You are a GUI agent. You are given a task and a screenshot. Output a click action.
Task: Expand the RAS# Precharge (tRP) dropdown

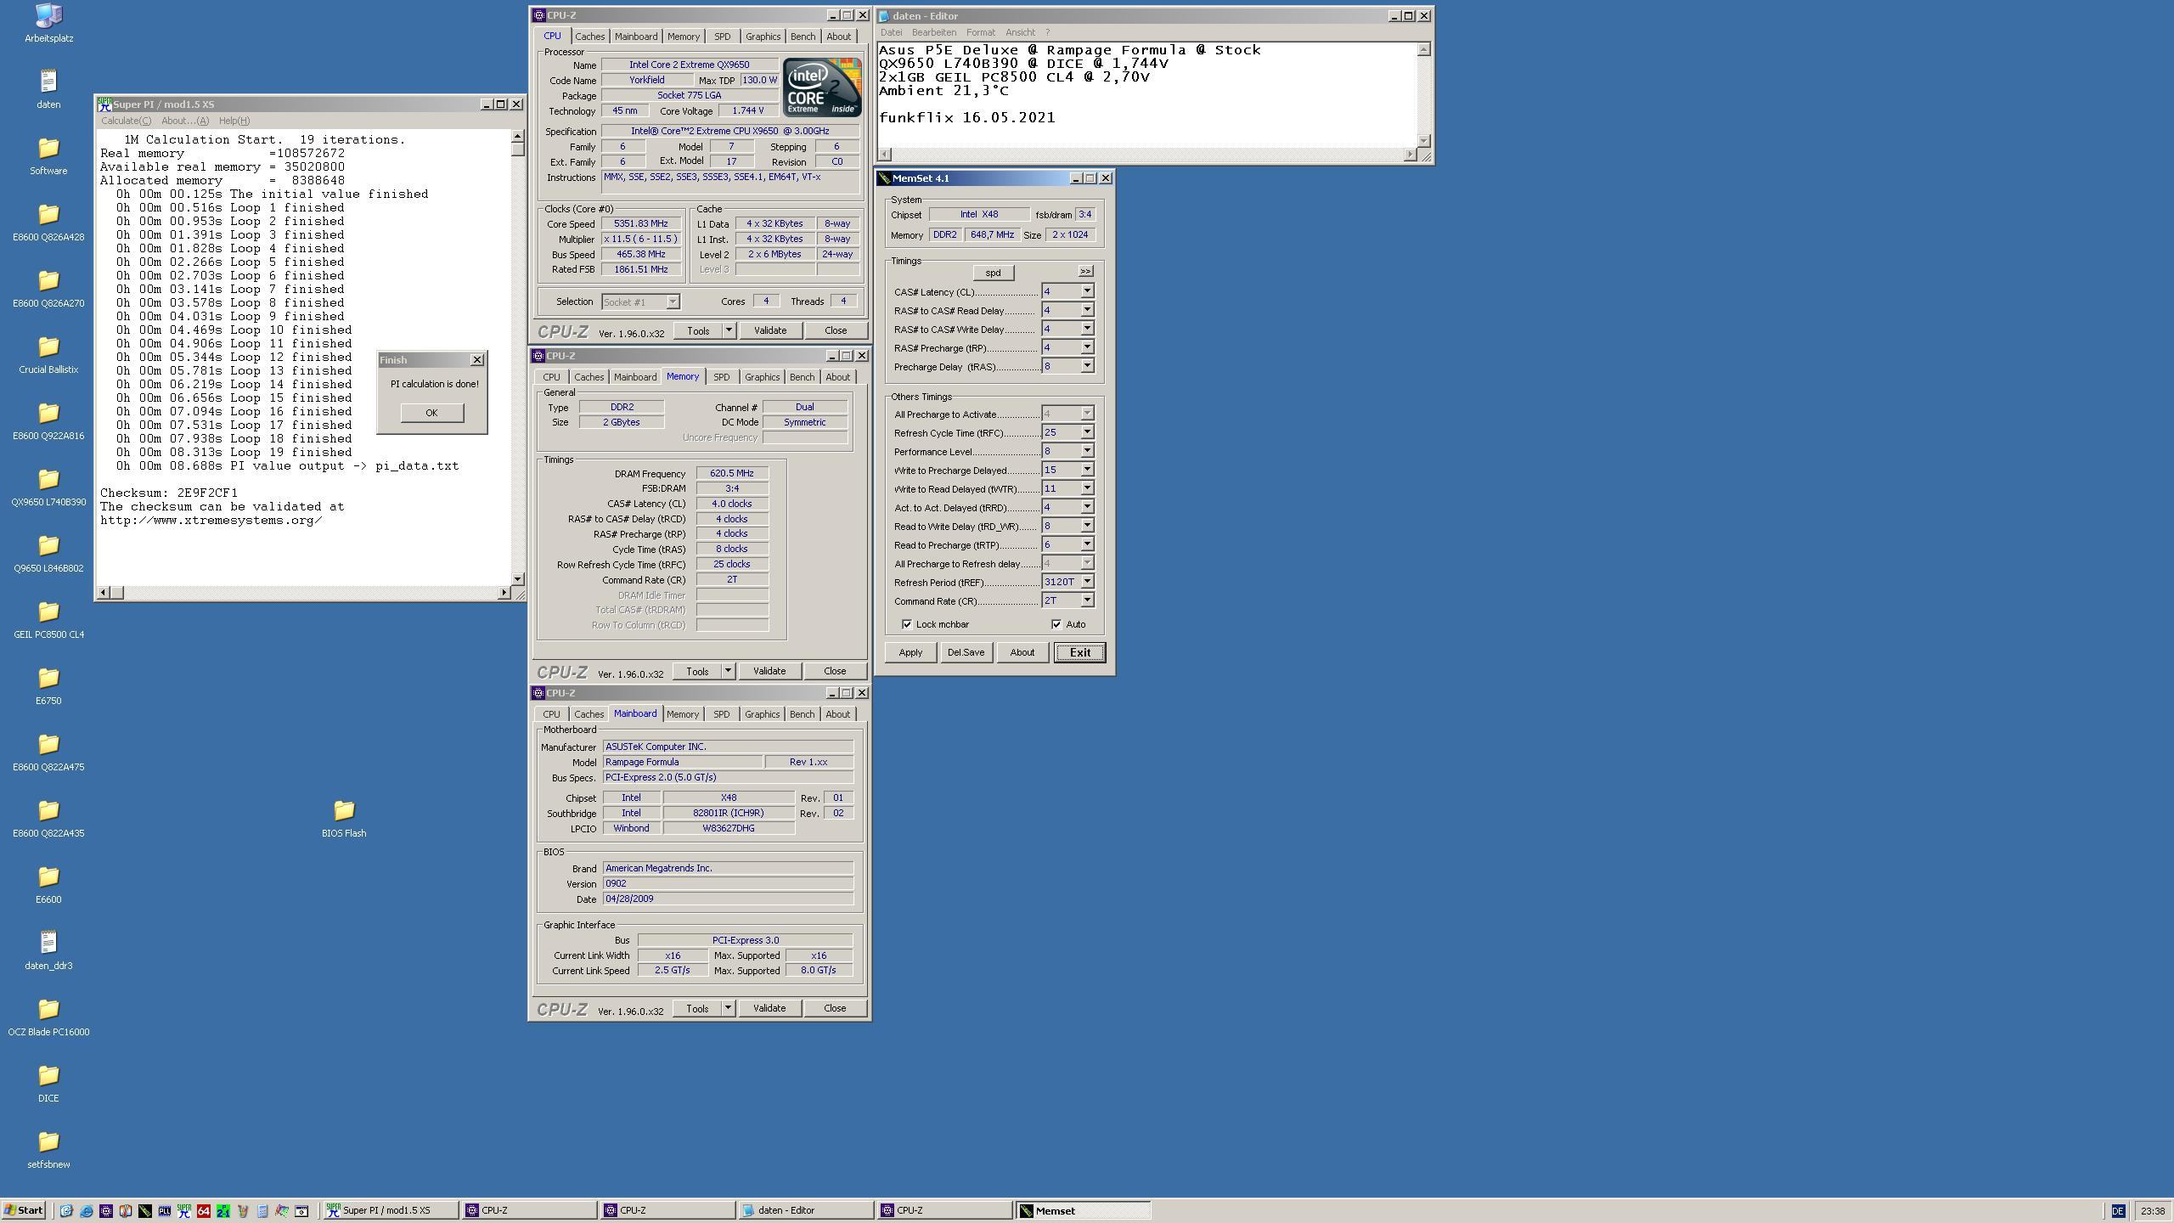[x=1086, y=347]
